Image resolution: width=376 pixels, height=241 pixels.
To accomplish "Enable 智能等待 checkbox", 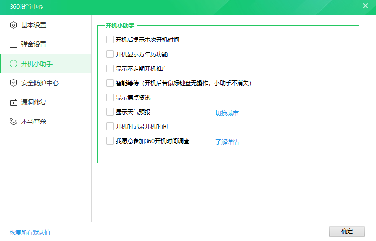I will (110, 83).
